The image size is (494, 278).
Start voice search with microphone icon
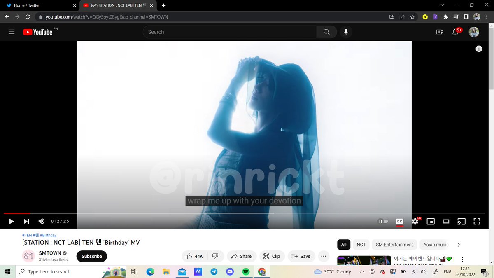pos(346,32)
